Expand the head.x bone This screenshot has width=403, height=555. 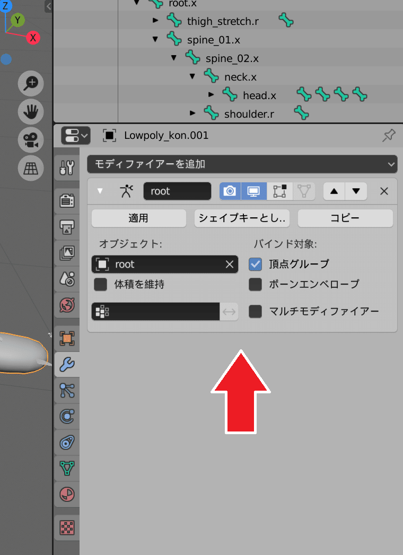pyautogui.click(x=211, y=94)
